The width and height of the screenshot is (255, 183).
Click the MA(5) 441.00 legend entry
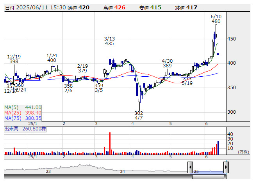pos(23,107)
